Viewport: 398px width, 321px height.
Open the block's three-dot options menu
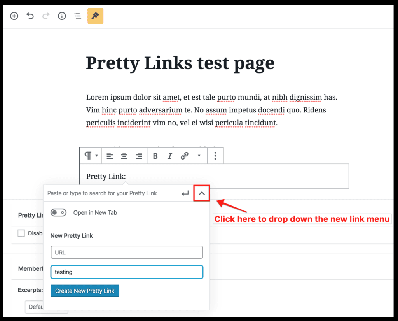tap(215, 156)
